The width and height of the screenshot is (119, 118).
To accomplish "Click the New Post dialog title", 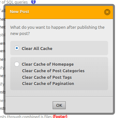I will pyautogui.click(x=20, y=12).
